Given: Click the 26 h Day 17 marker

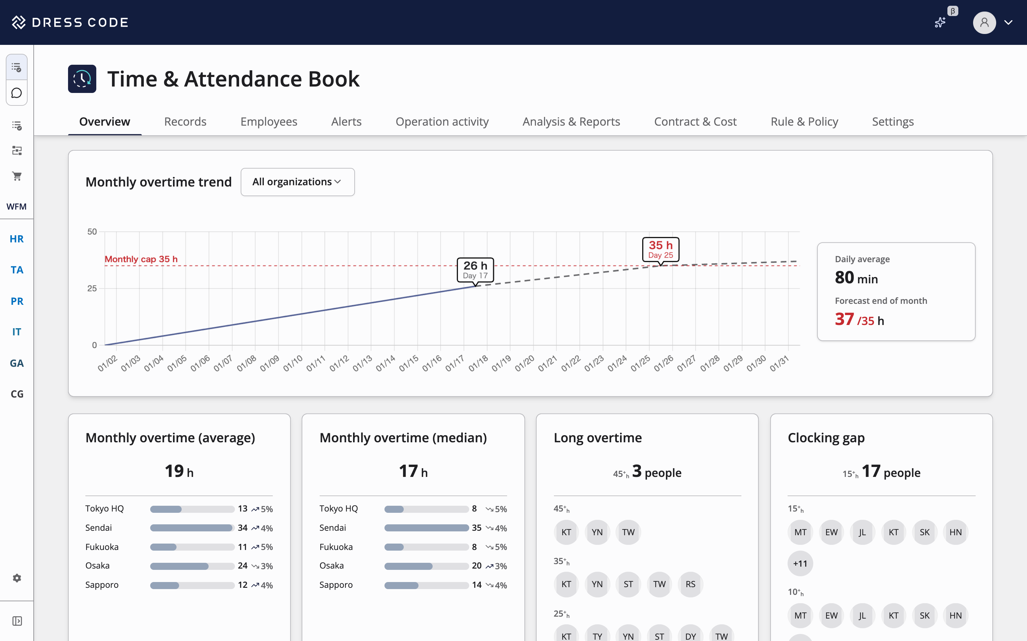Looking at the screenshot, I should tap(475, 270).
